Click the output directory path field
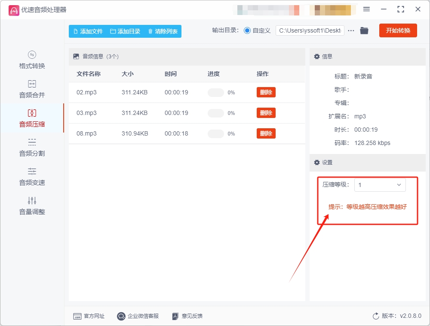This screenshot has height=326, width=430. tap(310, 30)
